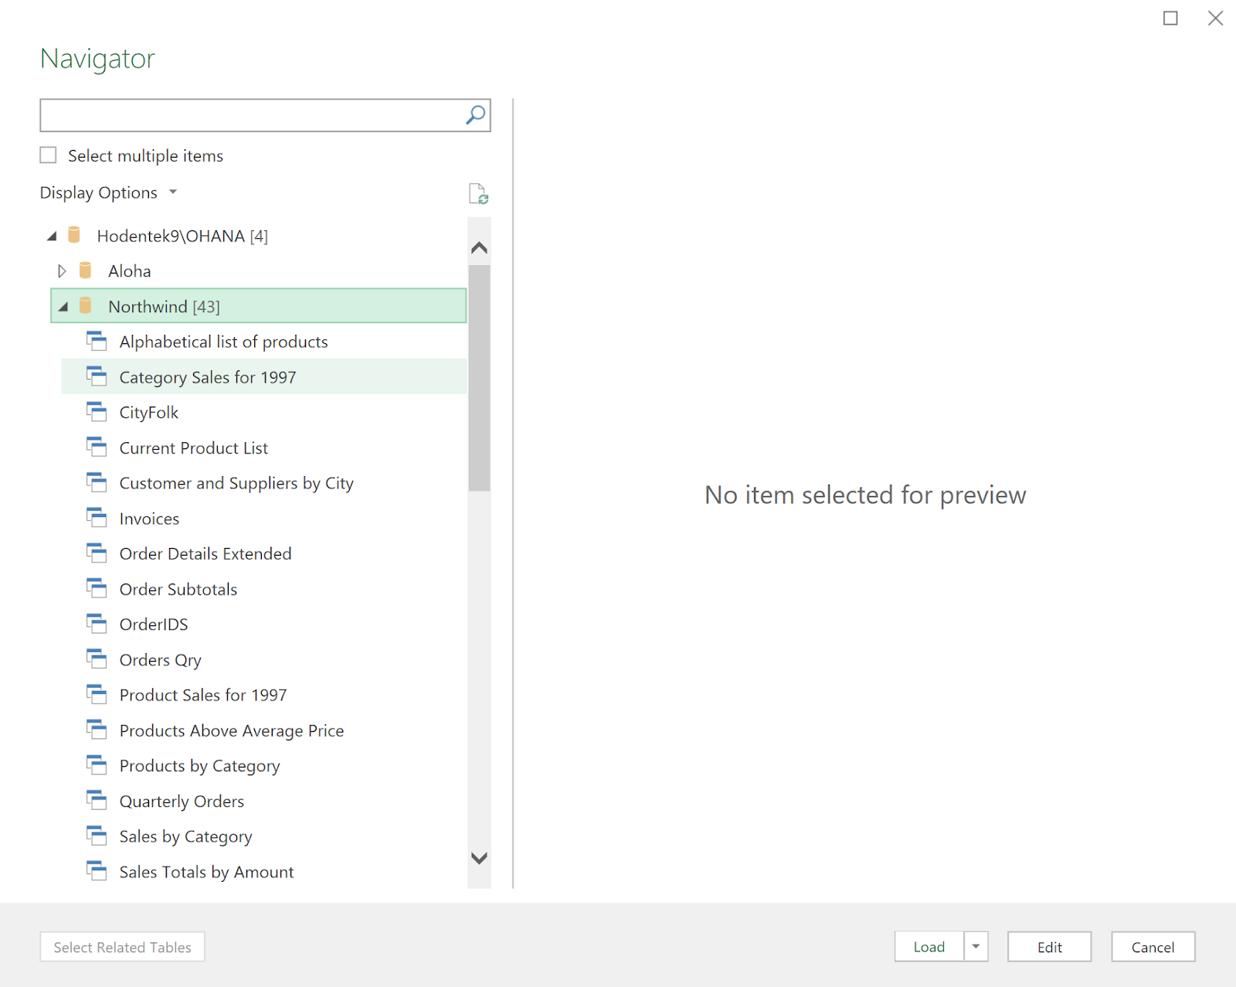The image size is (1236, 987).
Task: Click the view icon beside Orders Qry
Action: click(97, 659)
